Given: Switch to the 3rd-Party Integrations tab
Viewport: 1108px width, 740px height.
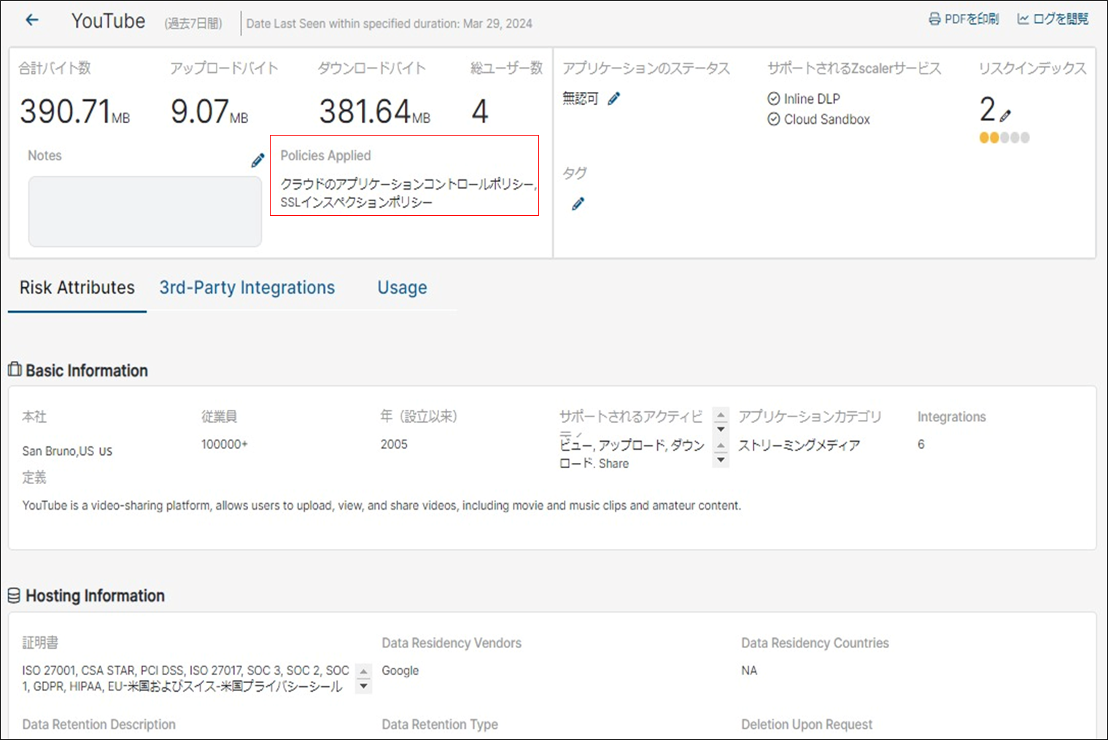Looking at the screenshot, I should [x=247, y=288].
